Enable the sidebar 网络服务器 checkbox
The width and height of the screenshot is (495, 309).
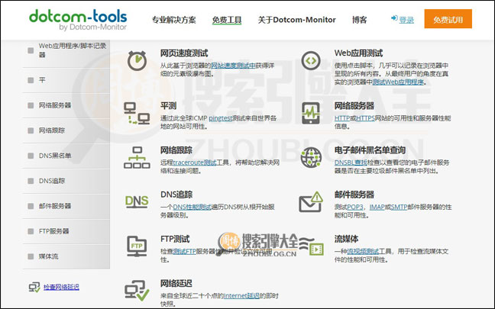[31, 105]
